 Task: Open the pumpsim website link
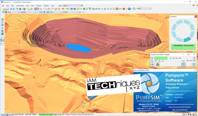pyautogui.click(x=180, y=110)
